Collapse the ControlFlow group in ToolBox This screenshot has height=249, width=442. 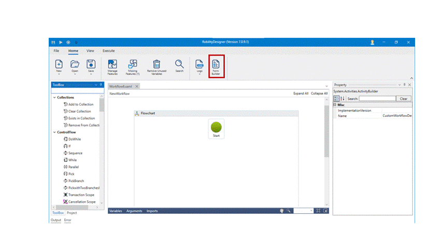click(54, 132)
